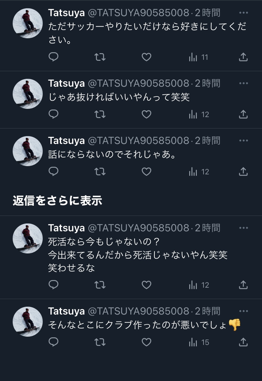Image resolution: width=262 pixels, height=381 pixels.
Task: Like the 話にならないのでそれじゃあ tweet
Action: [146, 172]
